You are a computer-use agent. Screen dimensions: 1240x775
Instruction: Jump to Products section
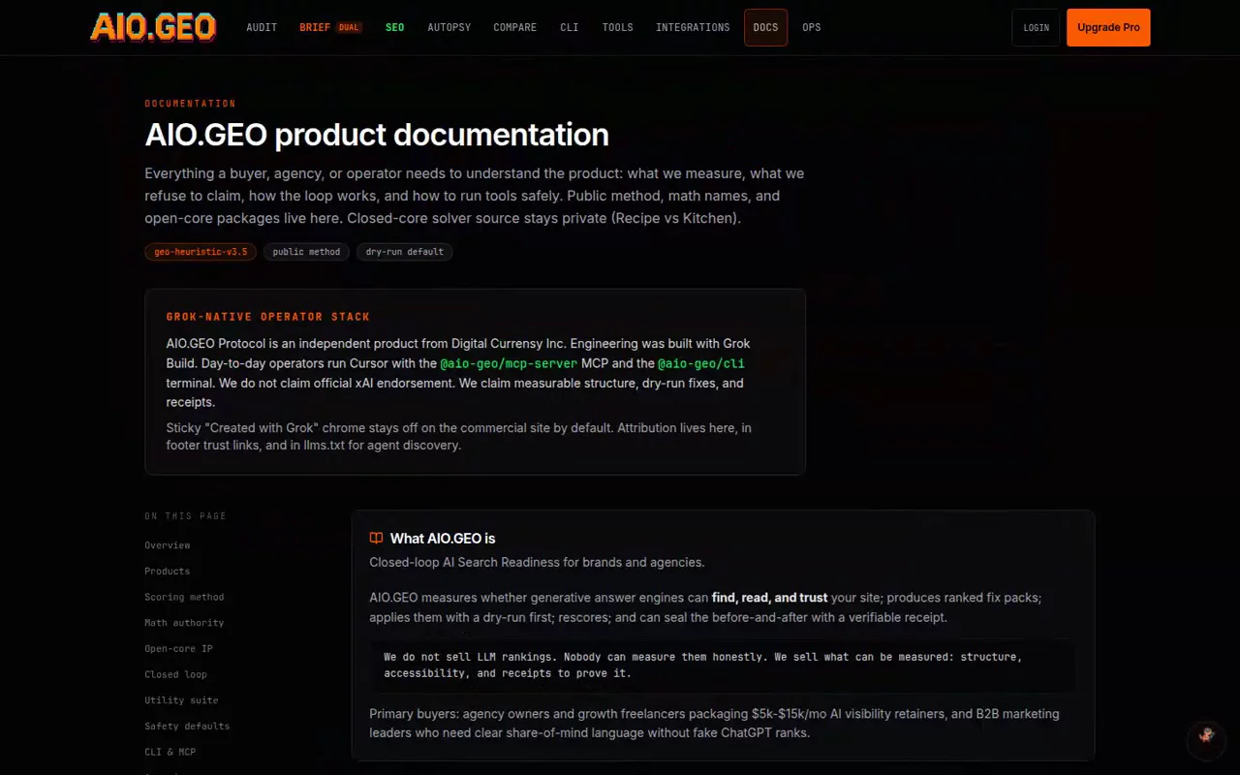(x=168, y=572)
